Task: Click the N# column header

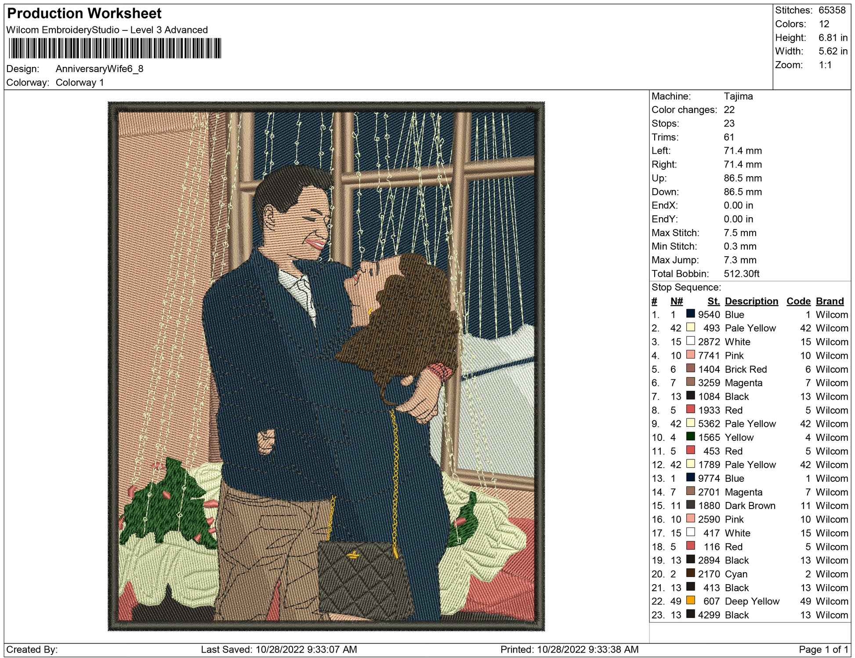Action: (x=676, y=301)
